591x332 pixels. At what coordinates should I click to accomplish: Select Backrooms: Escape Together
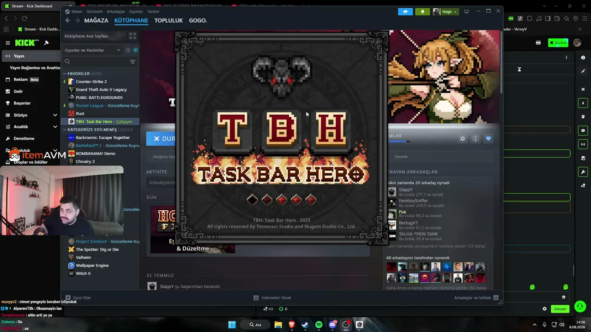(103, 137)
